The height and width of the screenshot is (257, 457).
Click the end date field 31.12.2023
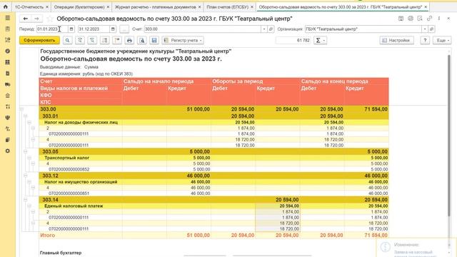[94, 29]
